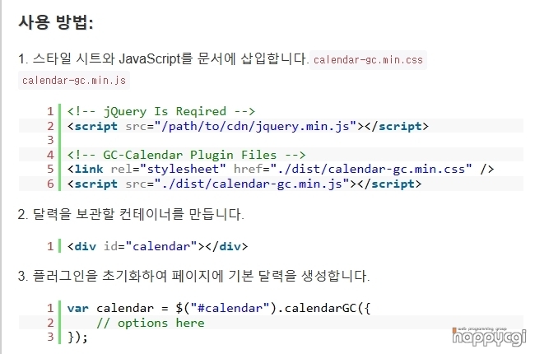Click the closing '});' code line
This screenshot has height=354, width=535.
click(77, 338)
